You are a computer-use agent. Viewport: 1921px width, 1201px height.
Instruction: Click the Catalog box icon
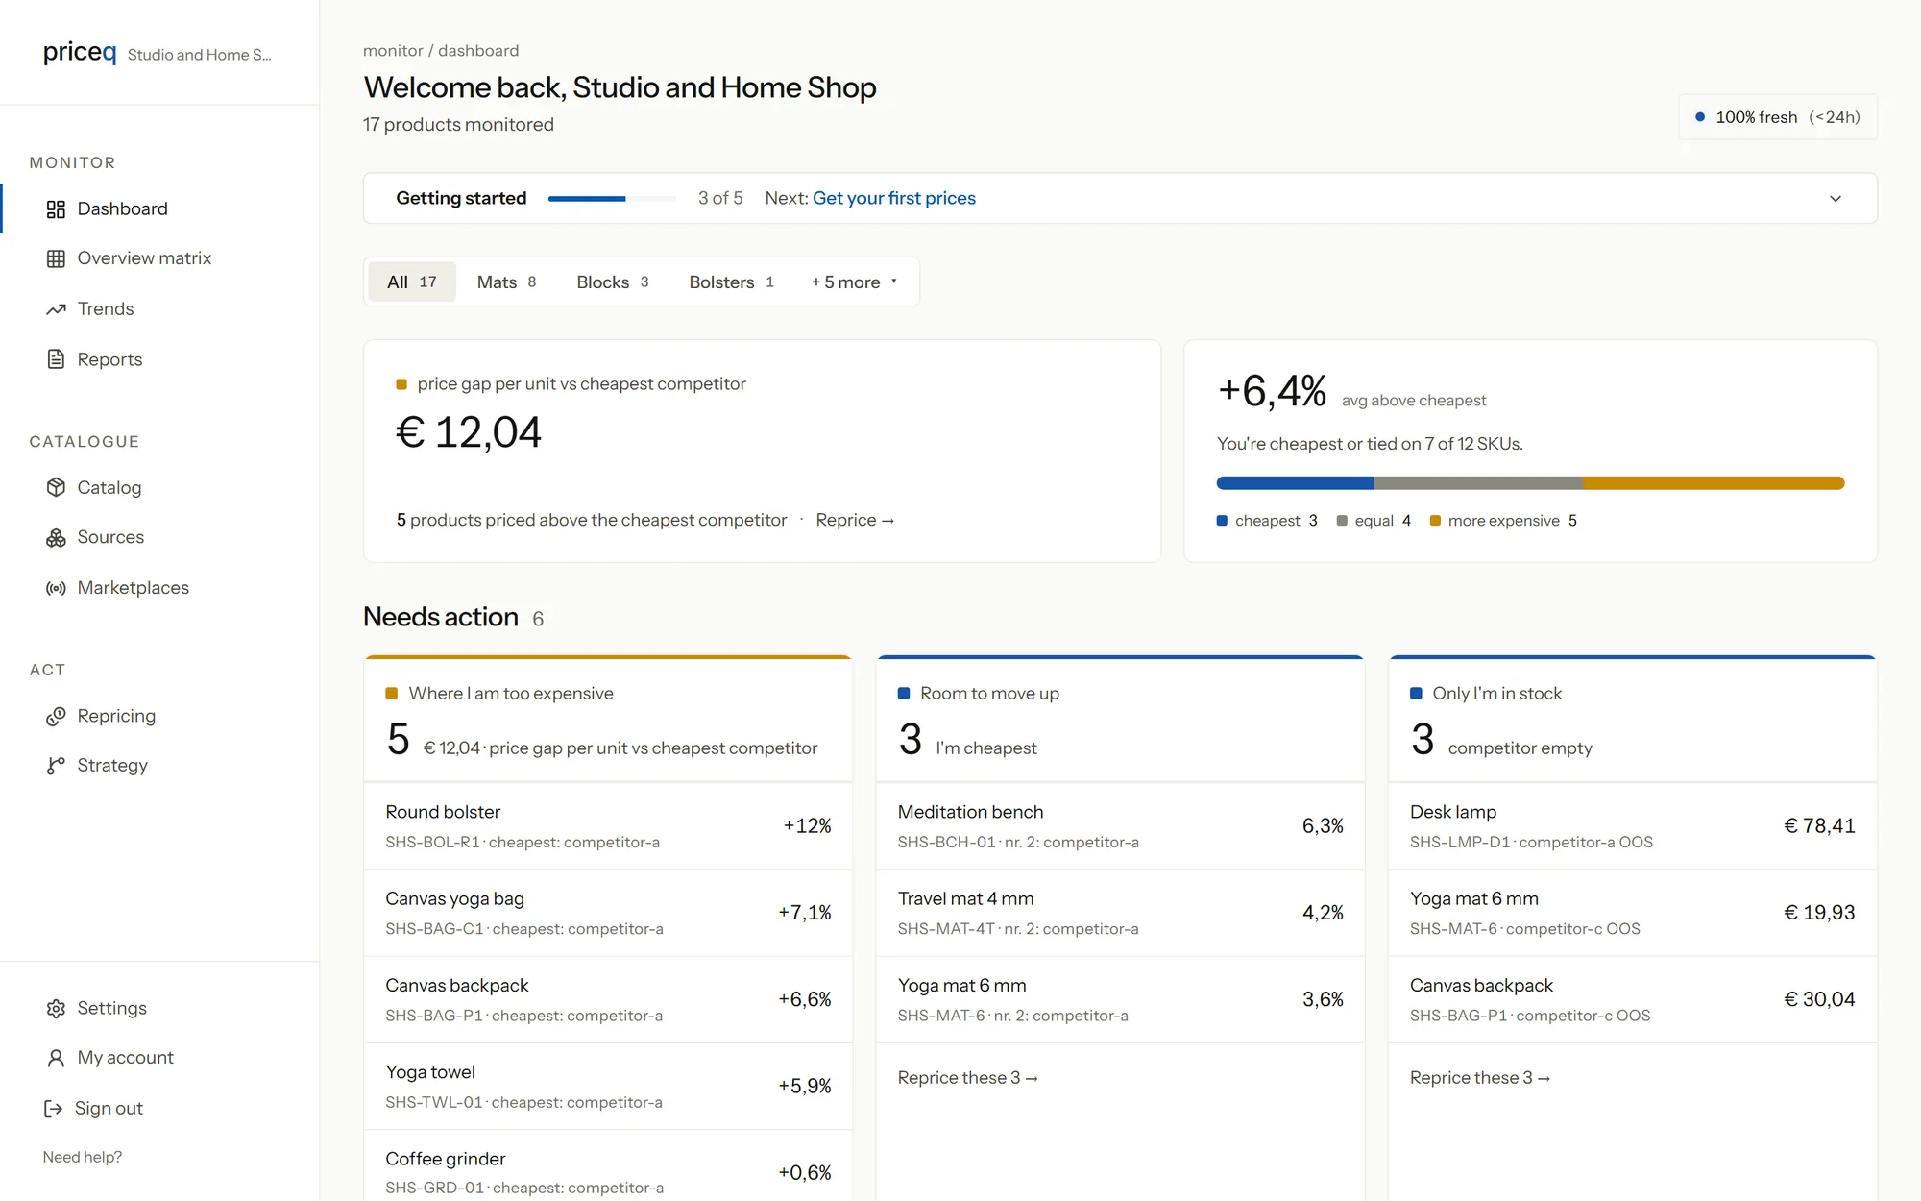coord(56,487)
